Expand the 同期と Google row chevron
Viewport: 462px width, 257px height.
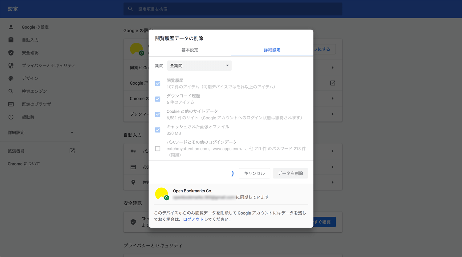coord(333,68)
